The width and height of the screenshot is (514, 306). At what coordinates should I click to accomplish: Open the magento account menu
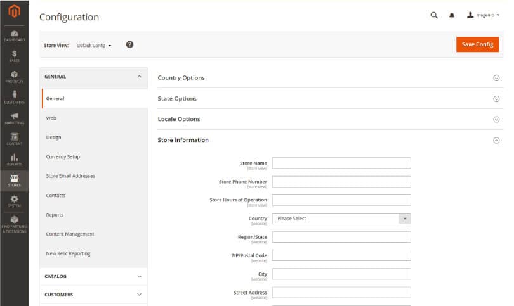[483, 15]
